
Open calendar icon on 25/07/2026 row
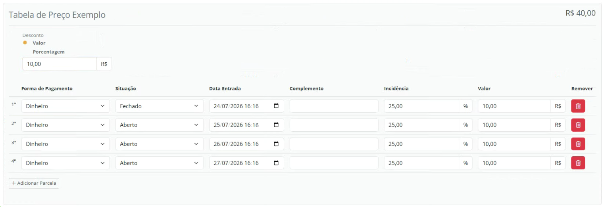pos(276,125)
